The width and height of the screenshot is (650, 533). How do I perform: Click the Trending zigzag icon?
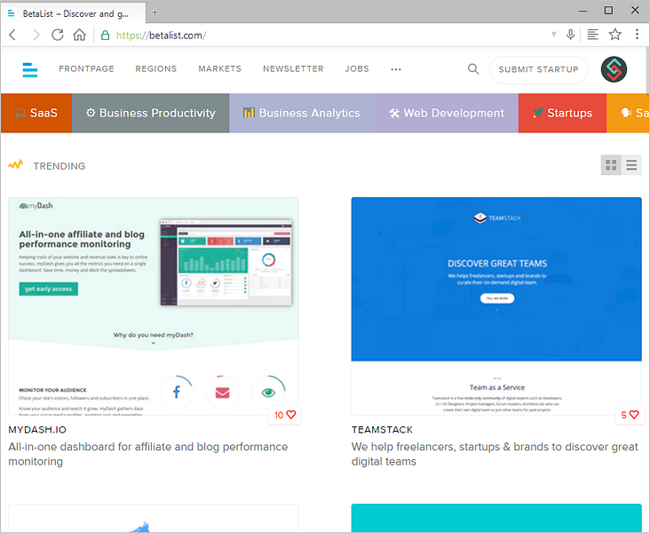tap(16, 165)
